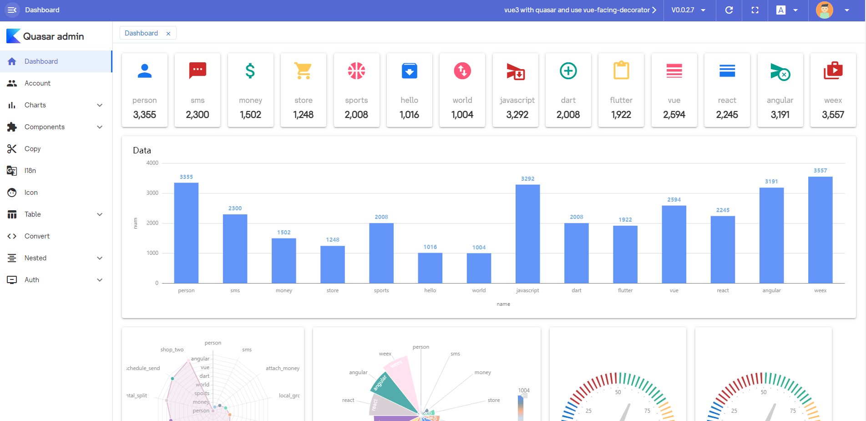Close the Dashboard tab
The width and height of the screenshot is (866, 421).
168,33
